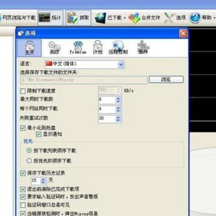Toggle the 最小化到托盘 checkbox
Screen dimensions: 216x216
23,128
